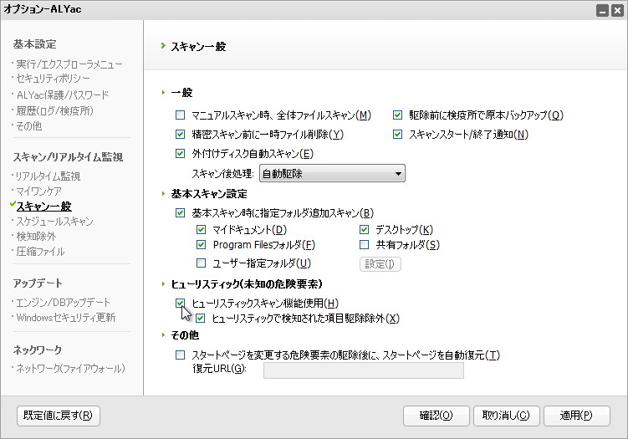This screenshot has height=439, width=628.
Task: Enable 共有フォルダ checkbox
Action: [364, 244]
